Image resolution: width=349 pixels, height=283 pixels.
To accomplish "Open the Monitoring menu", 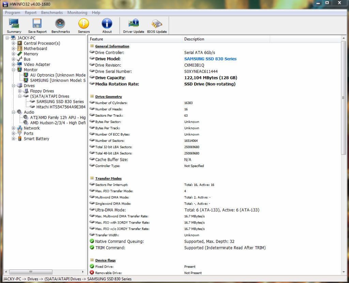I will click(x=77, y=13).
